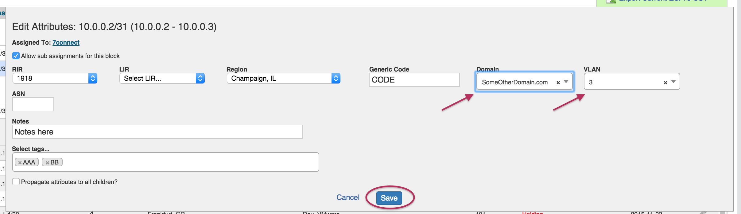This screenshot has height=214, width=741.
Task: Remove the BB tag
Action: (x=47, y=163)
